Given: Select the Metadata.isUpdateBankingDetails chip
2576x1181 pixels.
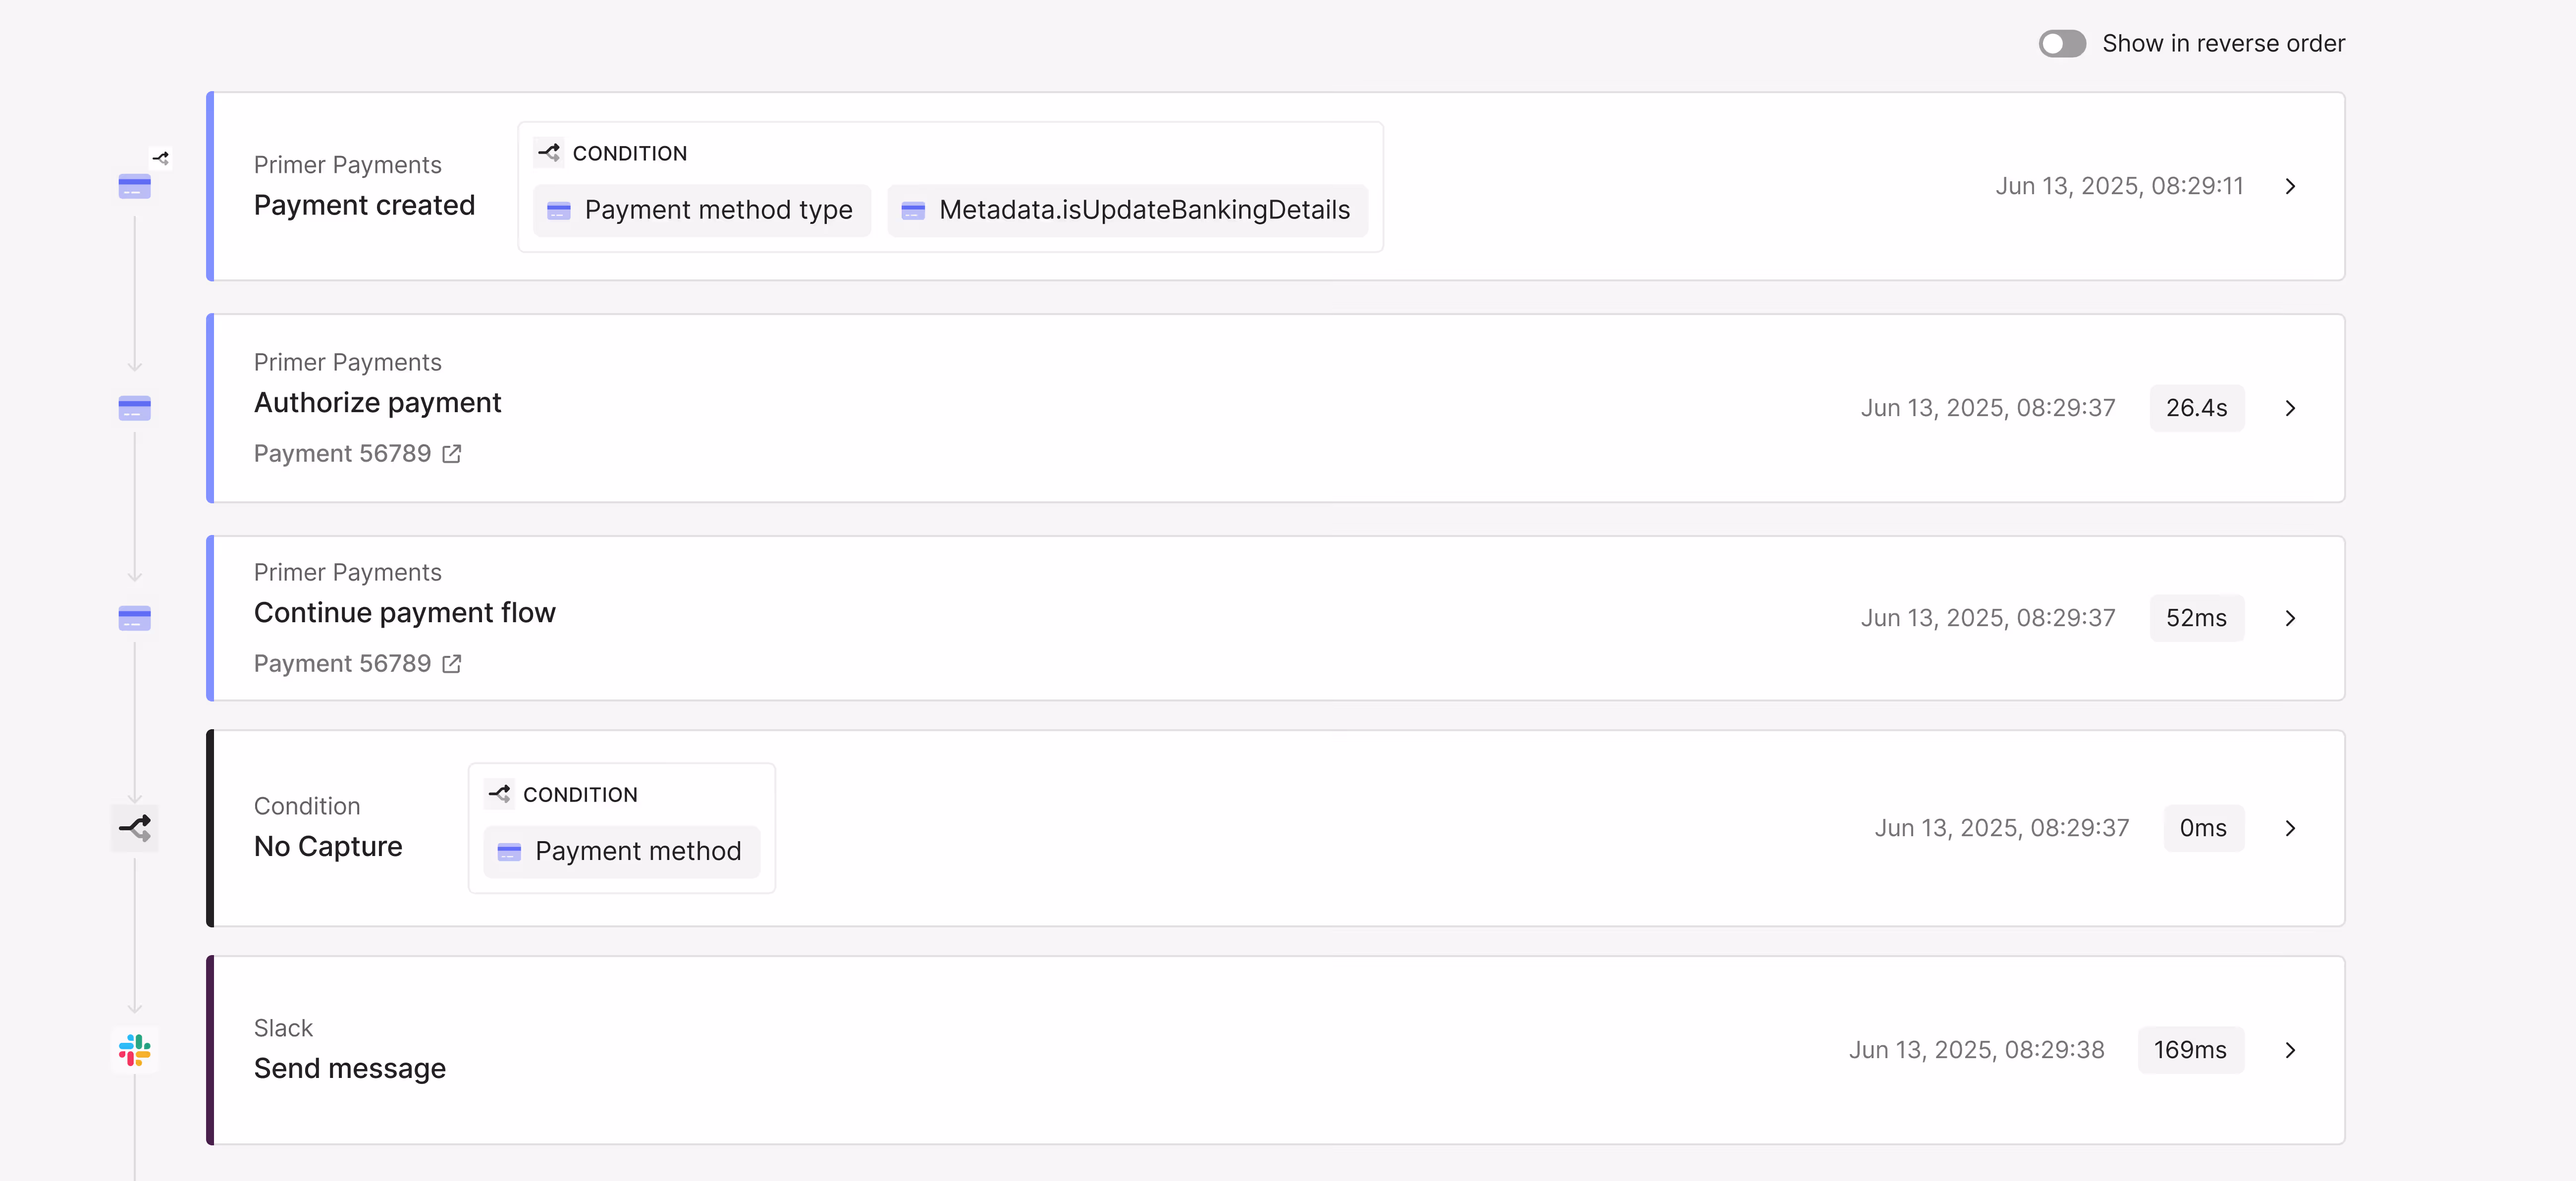Looking at the screenshot, I should tap(1126, 210).
